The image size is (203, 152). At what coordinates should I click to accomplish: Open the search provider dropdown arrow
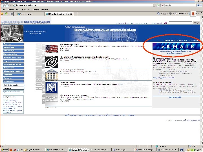click(201, 5)
